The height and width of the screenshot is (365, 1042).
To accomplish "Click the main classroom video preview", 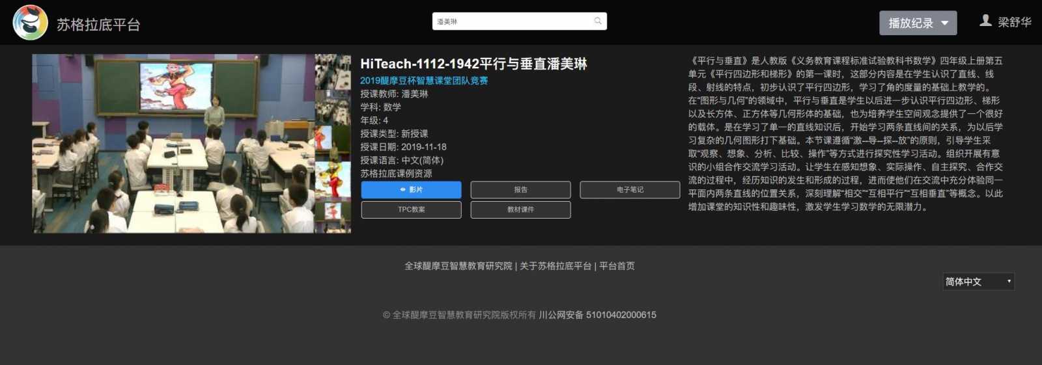I will point(173,143).
